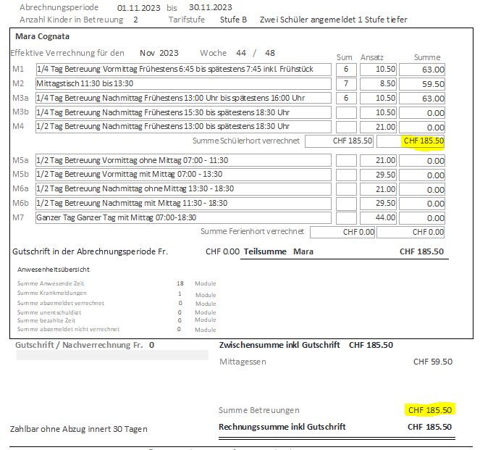Click the Sum field in row M1
480x450 pixels.
click(x=346, y=70)
